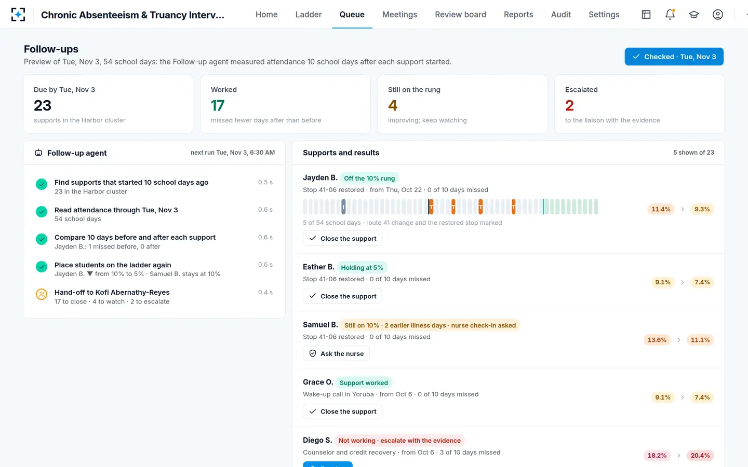The image size is (748, 467).
Task: Close the support for Jayden B.
Action: (x=343, y=238)
